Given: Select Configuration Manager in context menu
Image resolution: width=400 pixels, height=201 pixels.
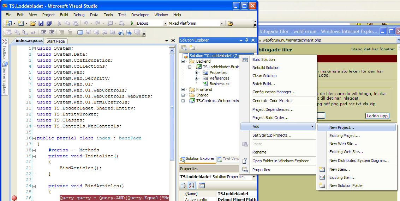Looking at the screenshot, I should 278,92.
